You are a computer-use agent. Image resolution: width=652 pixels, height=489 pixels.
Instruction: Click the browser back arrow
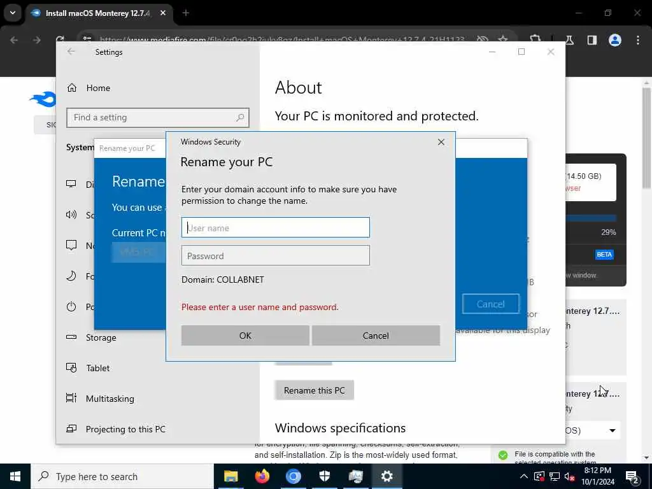pyautogui.click(x=14, y=40)
